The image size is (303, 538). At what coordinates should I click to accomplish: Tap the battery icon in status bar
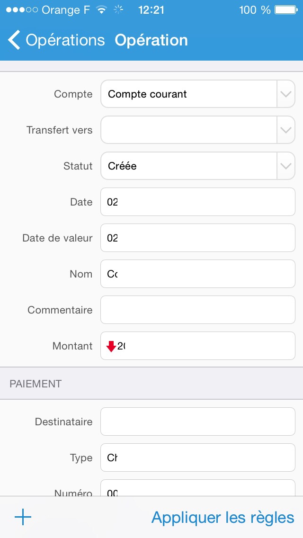click(286, 10)
